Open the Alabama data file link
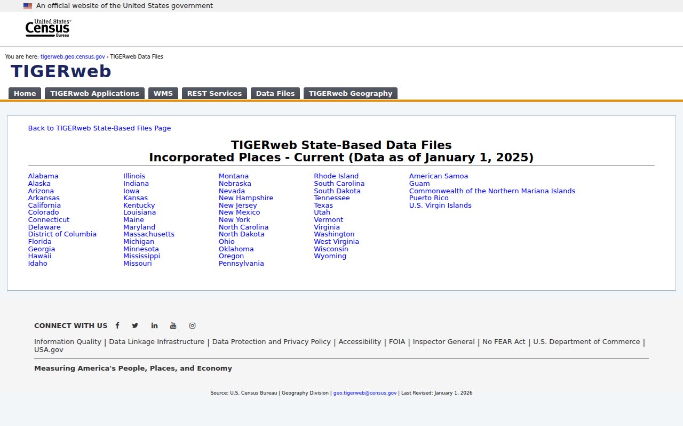683x426 pixels. [x=43, y=176]
